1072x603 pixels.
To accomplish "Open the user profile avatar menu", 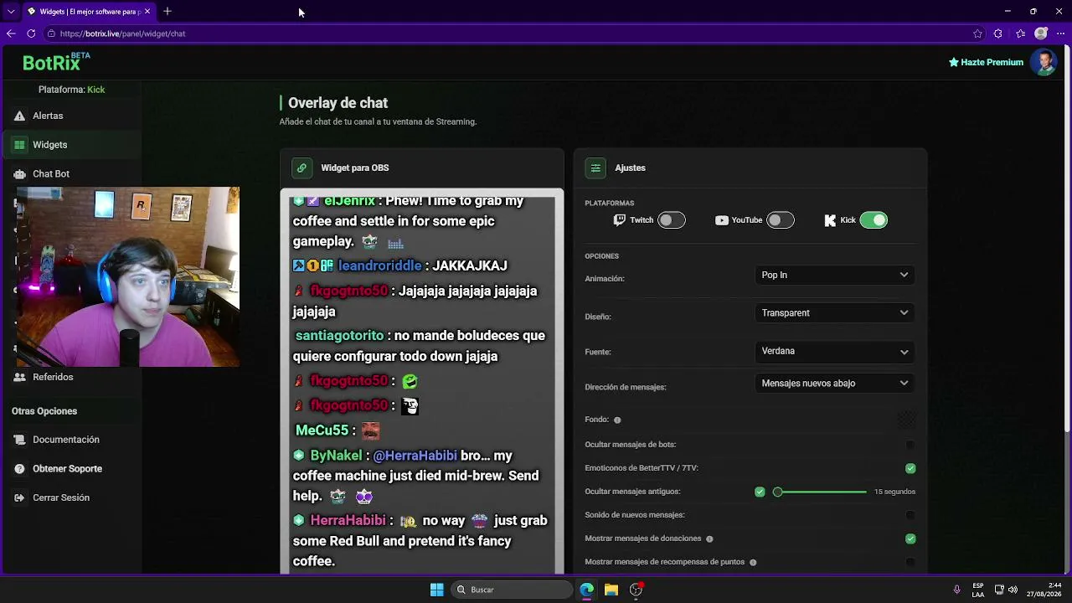I will point(1044,62).
